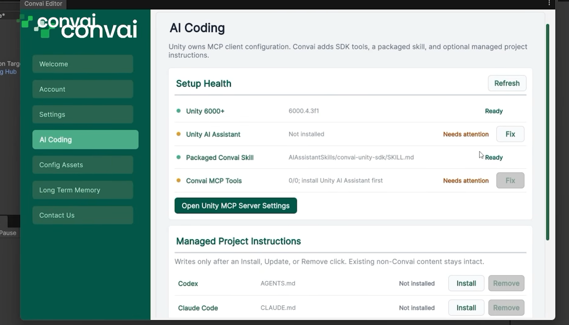Open the Settings sidebar item
Screen dimensions: 569x325
click(x=83, y=115)
